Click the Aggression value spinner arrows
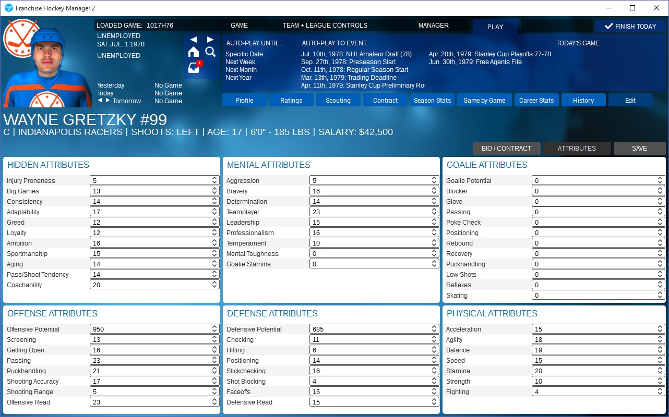 point(434,180)
